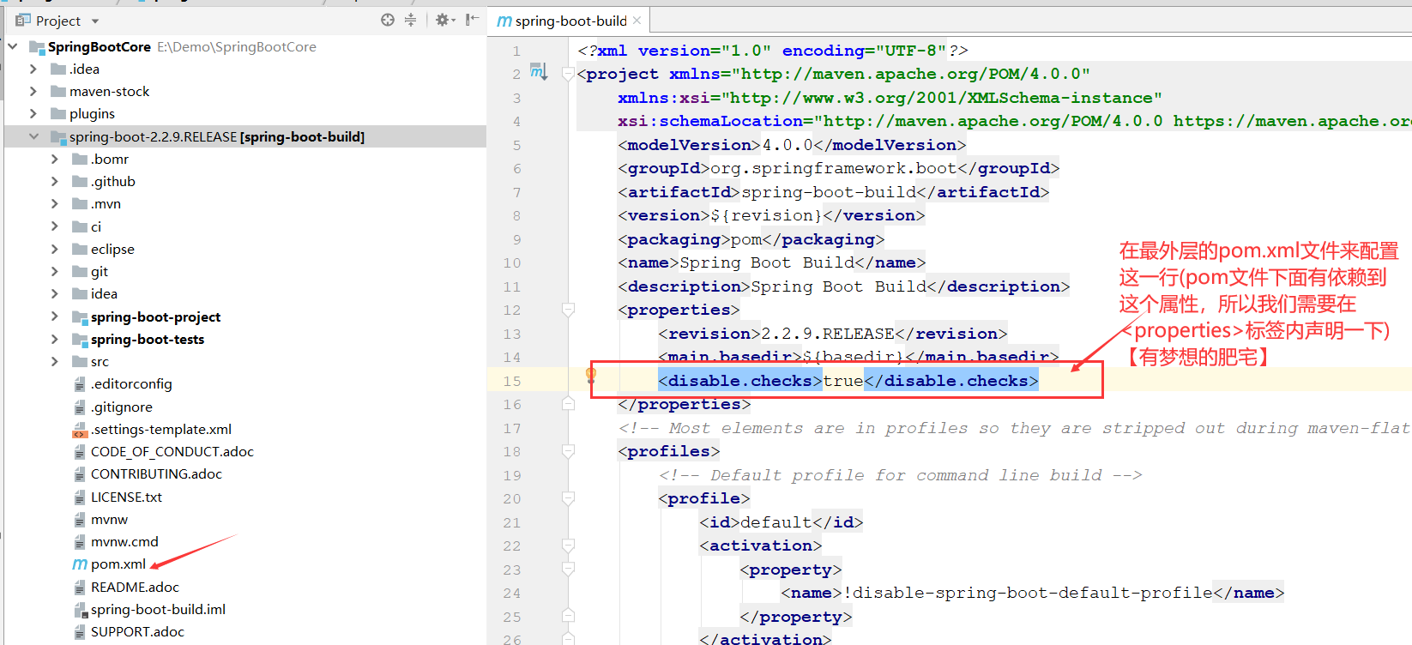Click the id default text on line 21
1412x645 pixels.
pos(776,522)
